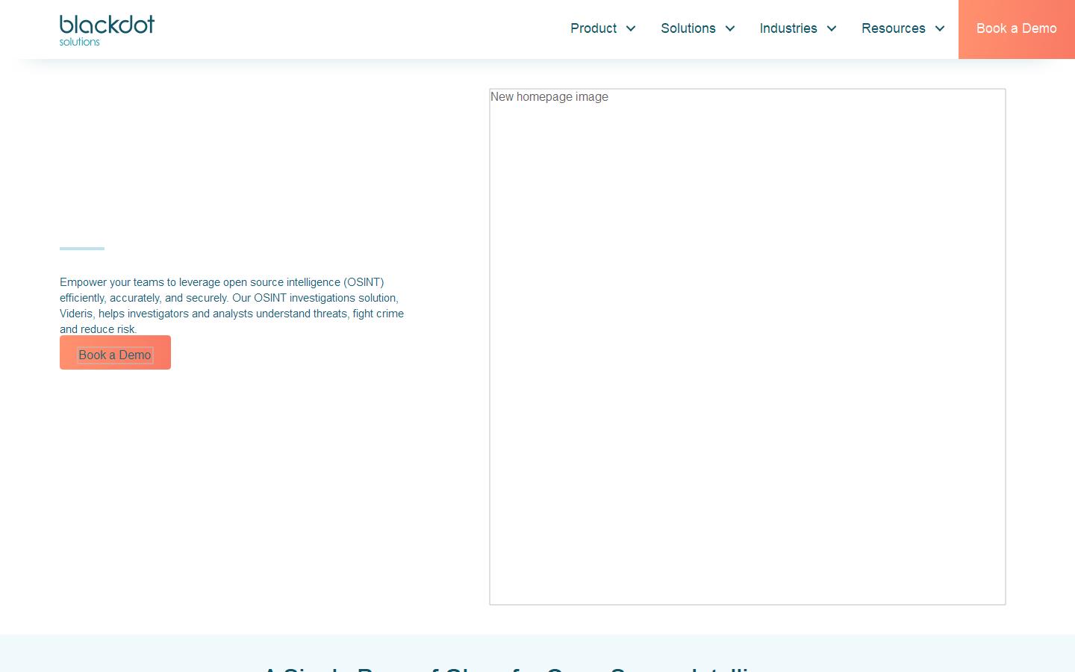Screen dimensions: 1075x672
Task: Click the short teal divider line
Action: 82,249
